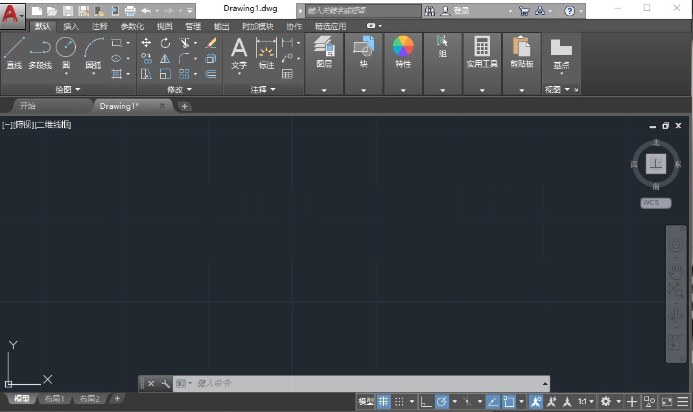Screen dimensions: 693x412
Task: Toggle polar tracking in status bar
Action: click(442, 402)
